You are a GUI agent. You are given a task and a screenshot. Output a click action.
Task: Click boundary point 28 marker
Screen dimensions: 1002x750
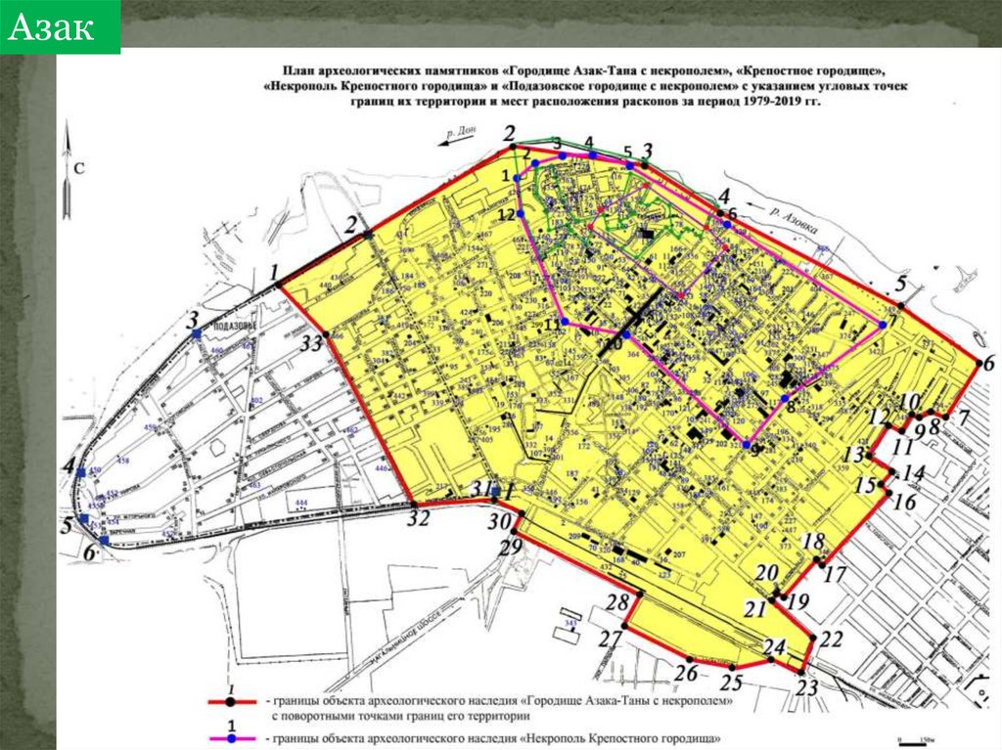(640, 596)
